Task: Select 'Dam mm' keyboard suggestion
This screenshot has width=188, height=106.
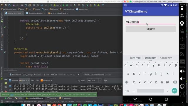Action: [x=151, y=58]
